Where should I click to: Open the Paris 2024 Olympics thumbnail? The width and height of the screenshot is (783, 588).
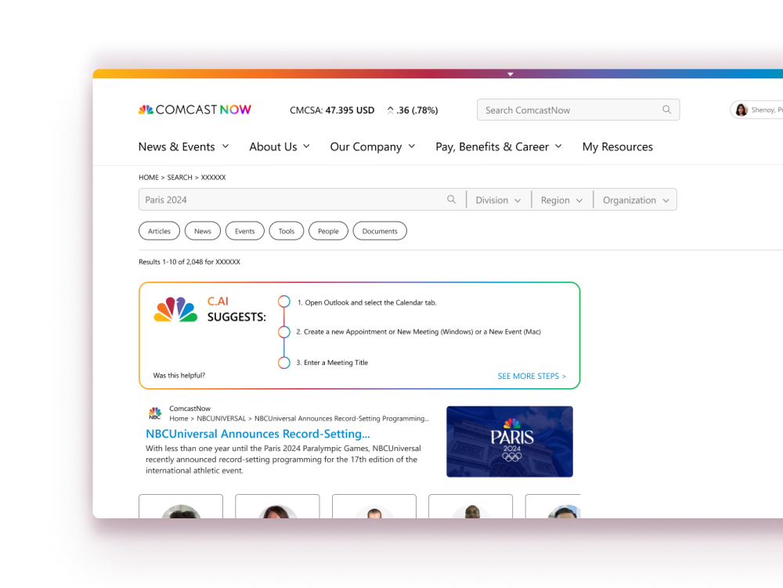pyautogui.click(x=510, y=442)
